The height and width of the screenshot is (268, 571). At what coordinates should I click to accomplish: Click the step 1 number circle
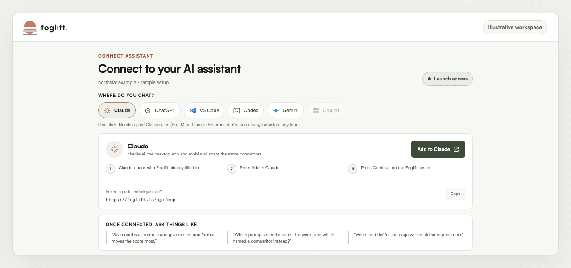(x=110, y=169)
